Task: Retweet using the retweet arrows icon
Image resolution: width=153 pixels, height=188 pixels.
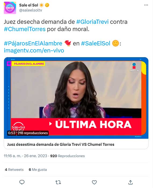Action: tap(58, 182)
